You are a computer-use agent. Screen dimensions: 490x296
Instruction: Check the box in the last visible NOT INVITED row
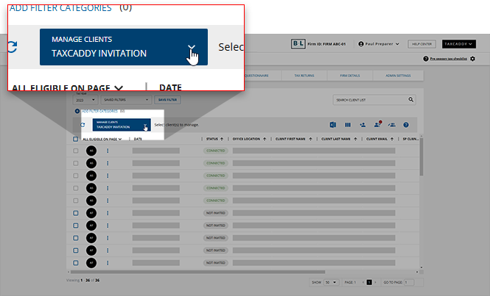76,263
